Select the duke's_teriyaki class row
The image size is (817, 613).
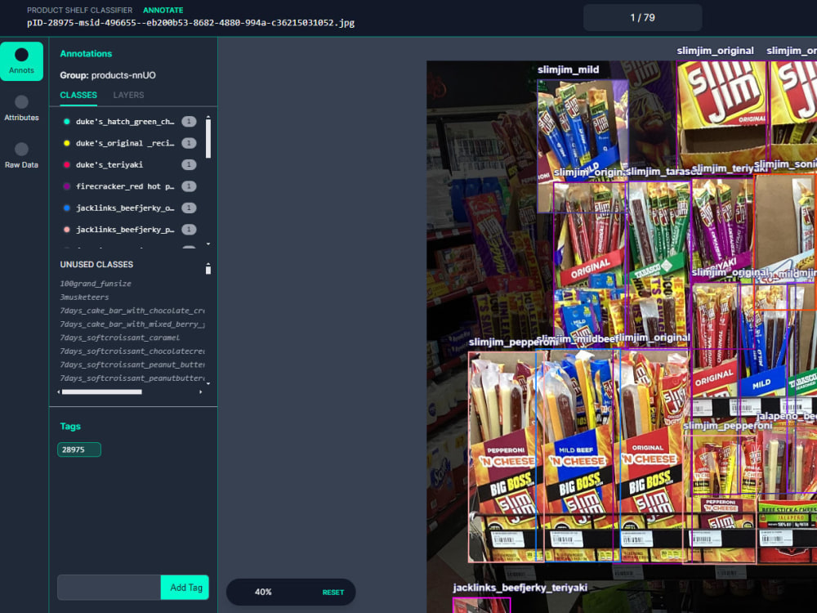pos(129,165)
